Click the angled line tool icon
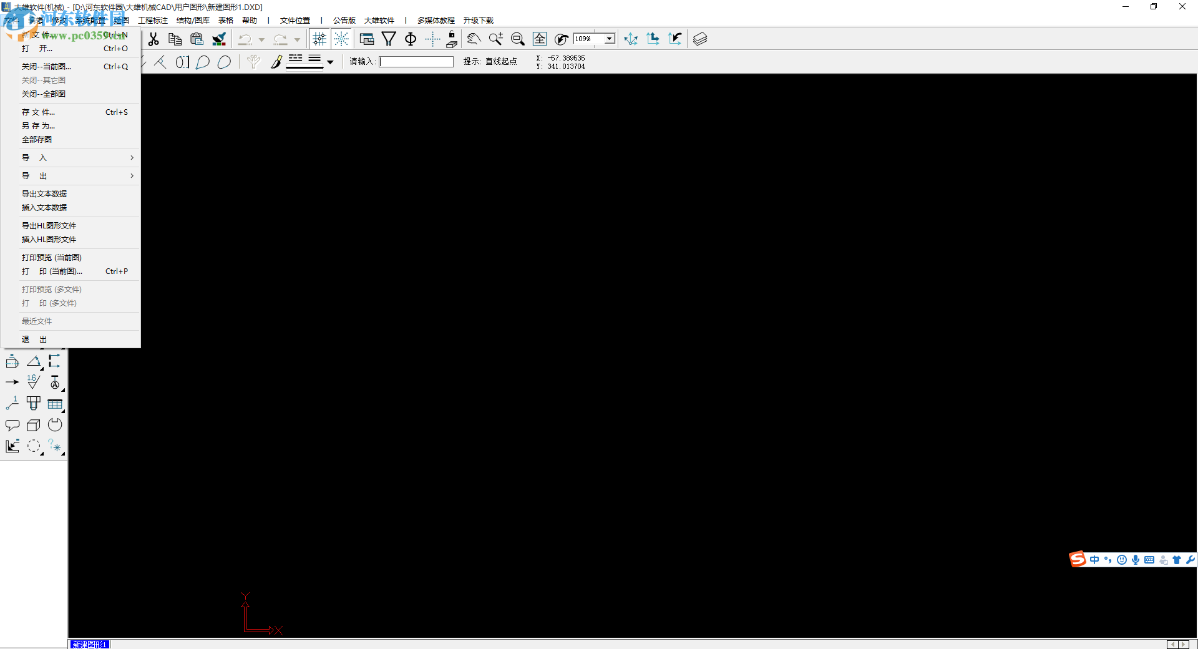1198x649 pixels. click(x=160, y=62)
